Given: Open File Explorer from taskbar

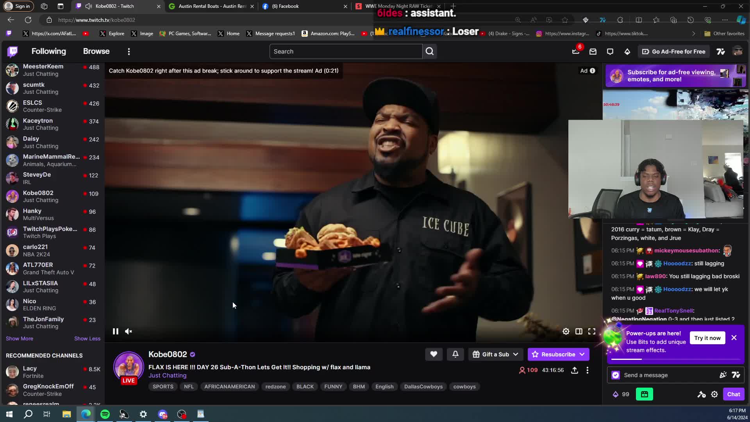Looking at the screenshot, I should 66,414.
